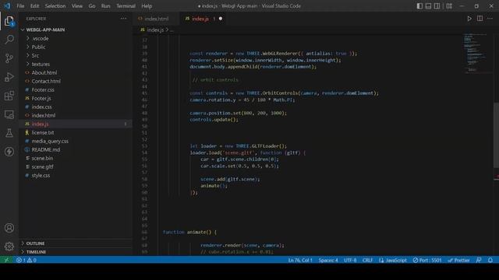499x280 pixels.
Task: Change CRLF end of line sequence
Action: tap(367, 260)
